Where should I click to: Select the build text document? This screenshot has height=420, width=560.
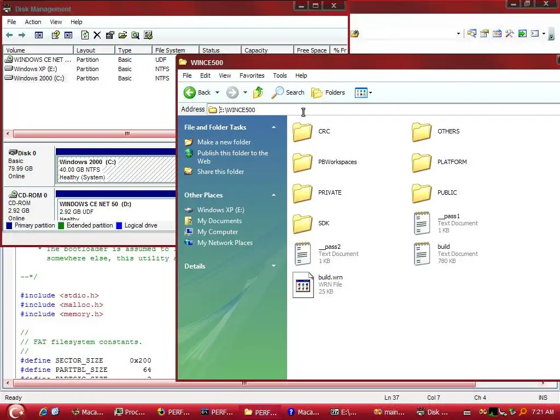(x=445, y=254)
